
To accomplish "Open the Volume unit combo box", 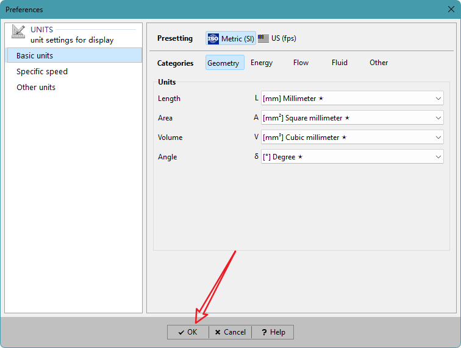I will [x=352, y=137].
